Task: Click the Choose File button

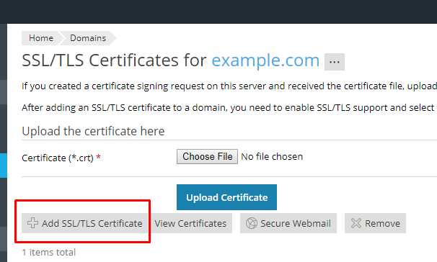Action: point(207,157)
